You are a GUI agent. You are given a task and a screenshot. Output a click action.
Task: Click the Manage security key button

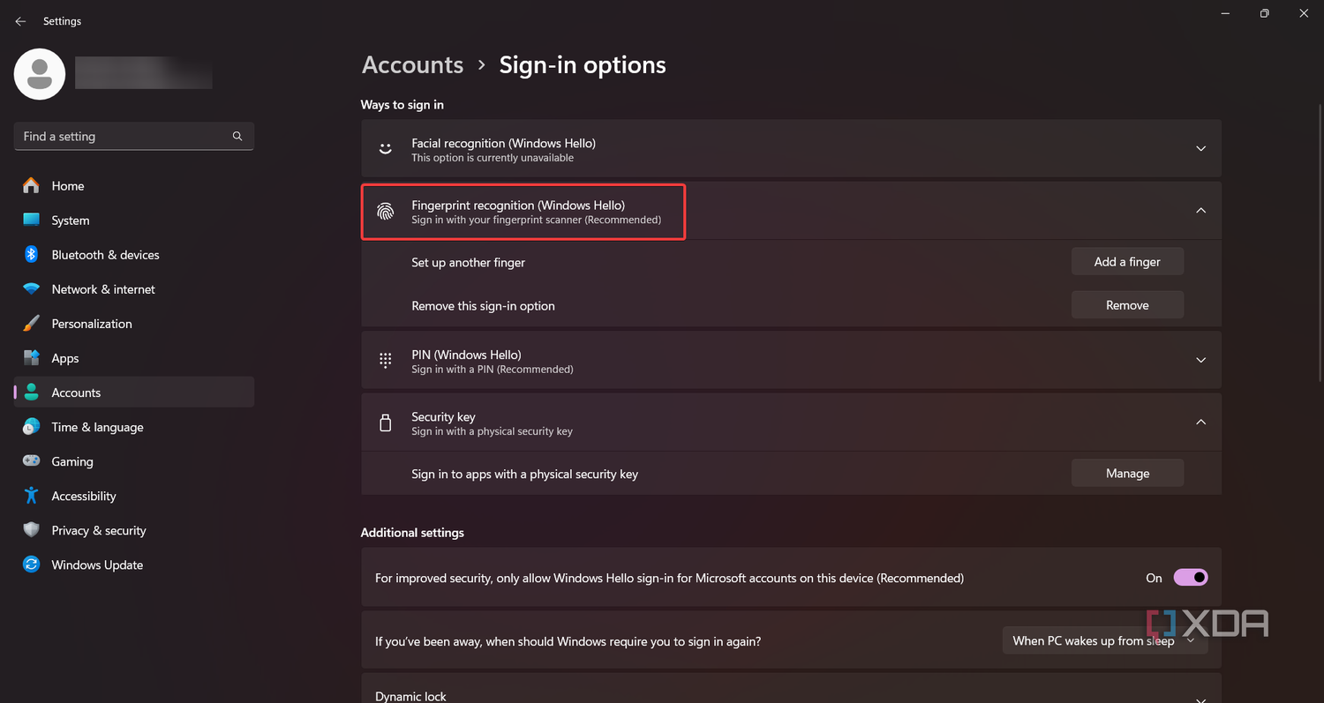pyautogui.click(x=1127, y=473)
